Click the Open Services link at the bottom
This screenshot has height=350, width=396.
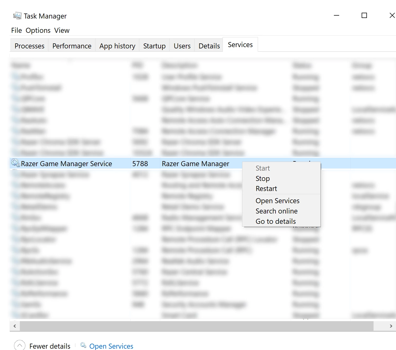(111, 346)
